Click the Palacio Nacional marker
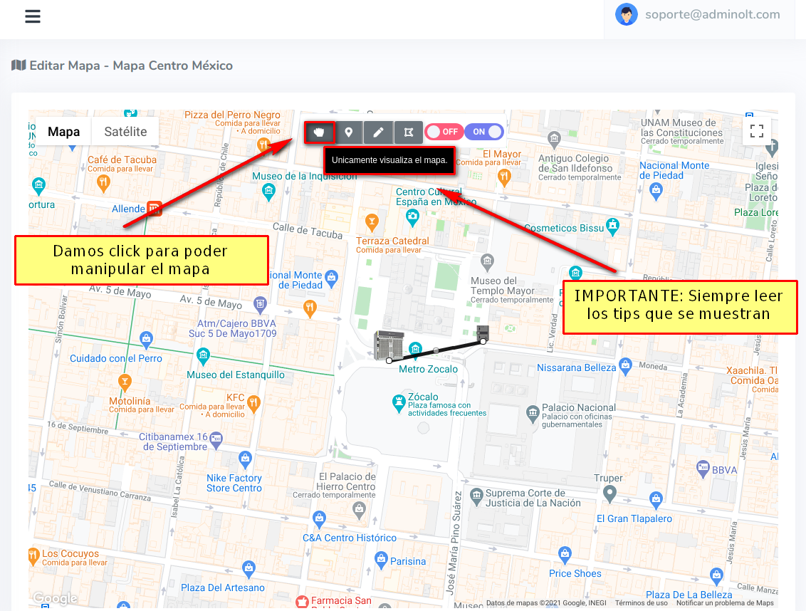 [532, 412]
